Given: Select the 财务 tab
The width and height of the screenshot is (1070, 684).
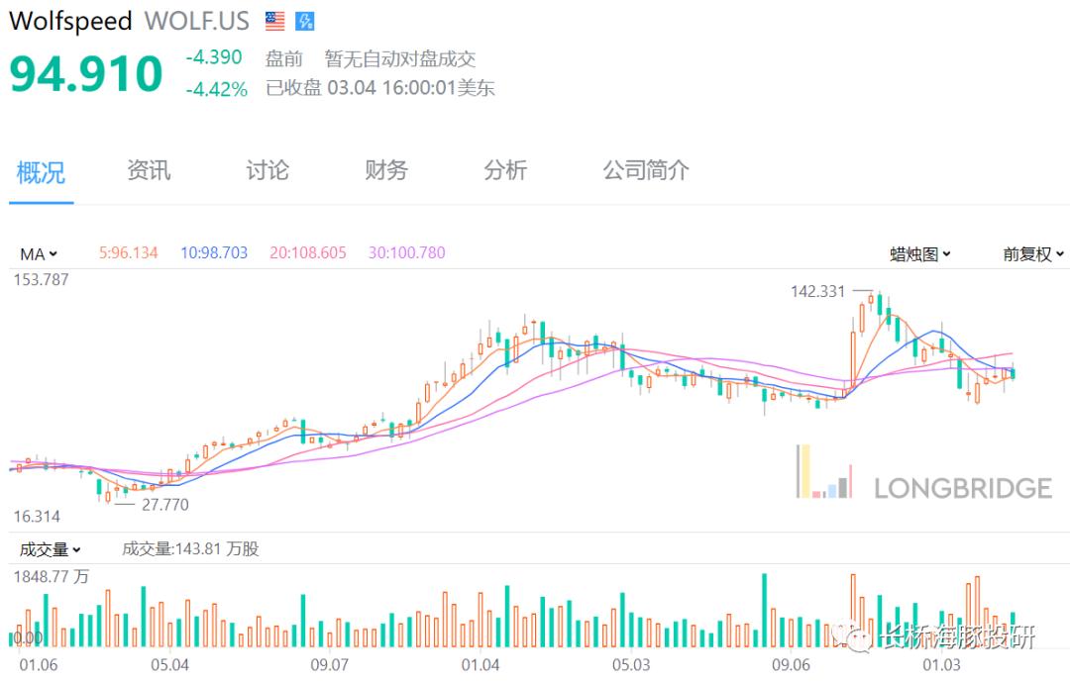Looking at the screenshot, I should point(386,170).
